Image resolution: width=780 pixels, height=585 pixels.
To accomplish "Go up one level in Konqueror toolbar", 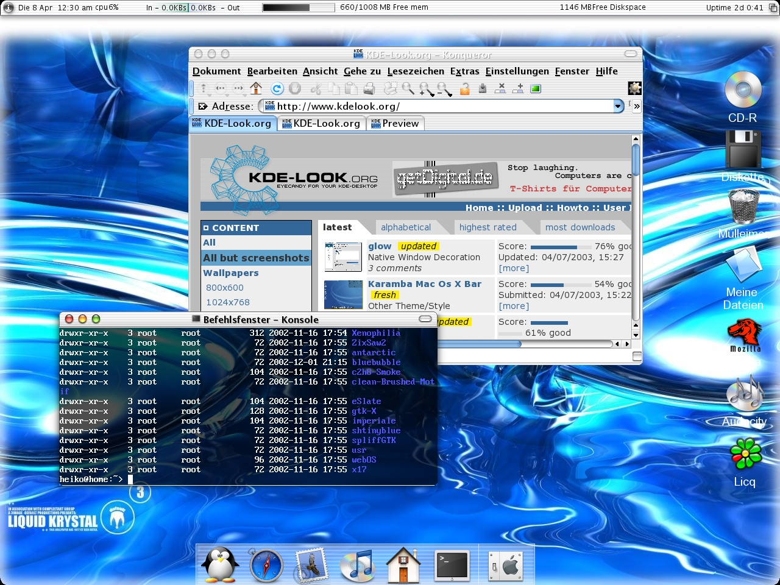I will (x=204, y=88).
